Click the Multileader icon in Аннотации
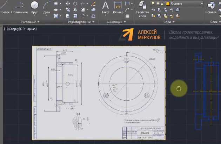221x144 pixels. pos(127,10)
